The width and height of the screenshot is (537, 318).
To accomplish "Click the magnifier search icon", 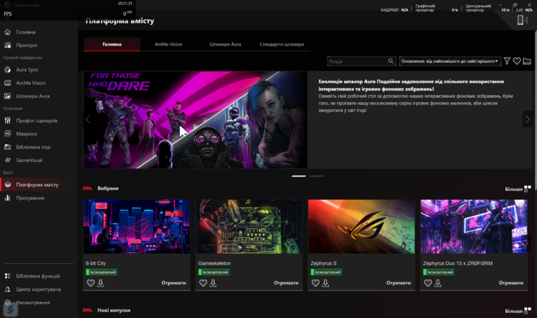I will [x=391, y=61].
